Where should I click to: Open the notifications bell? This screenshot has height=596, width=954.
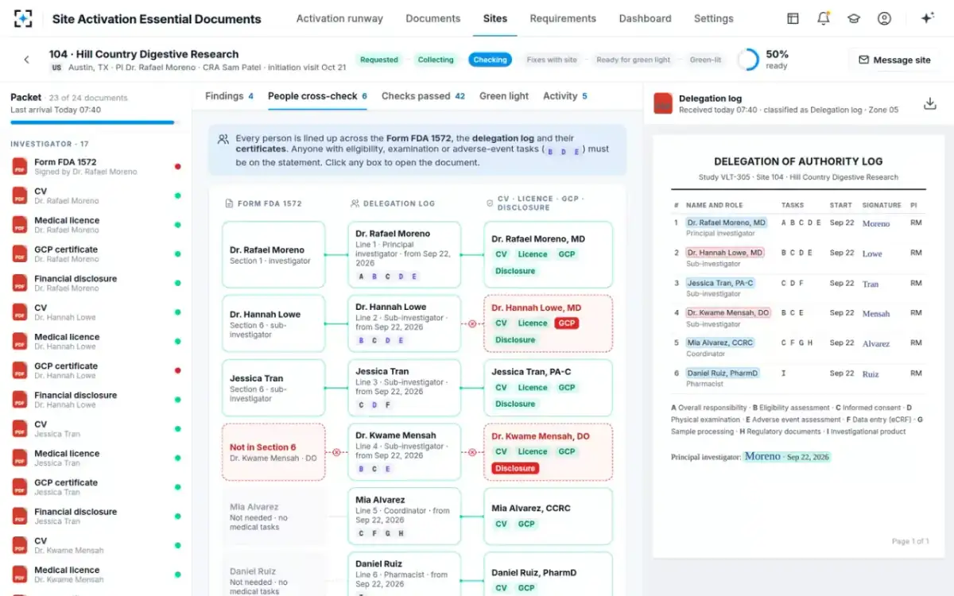click(823, 18)
